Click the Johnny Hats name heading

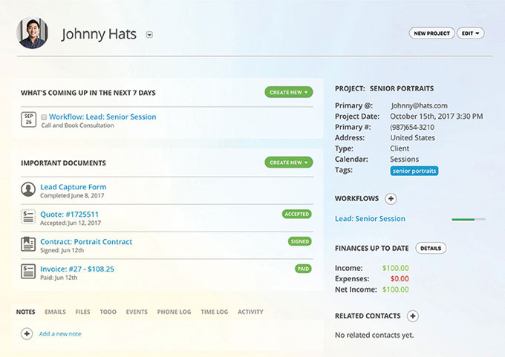99,34
